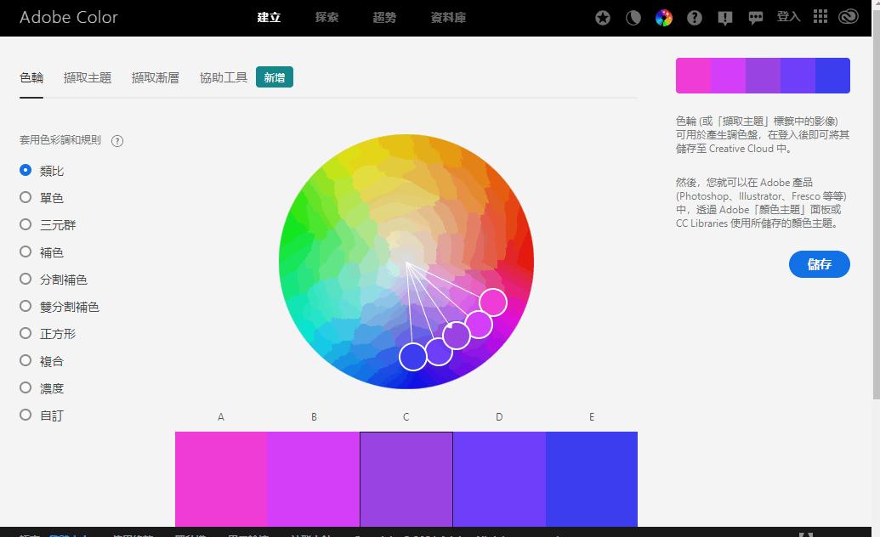Select the 雙分割補色 harmony rule
Viewport: 880px width, 537px height.
[x=60, y=307]
